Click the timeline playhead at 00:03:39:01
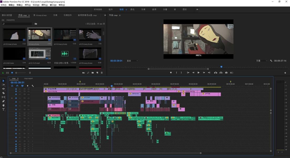Viewport: 290px width, 158px height. point(112,86)
